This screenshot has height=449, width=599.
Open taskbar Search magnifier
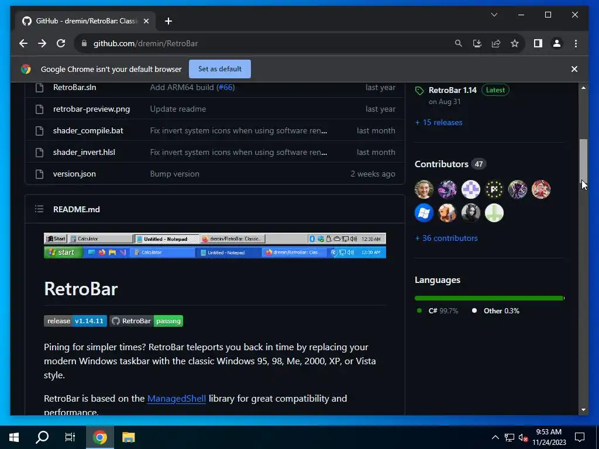point(42,437)
